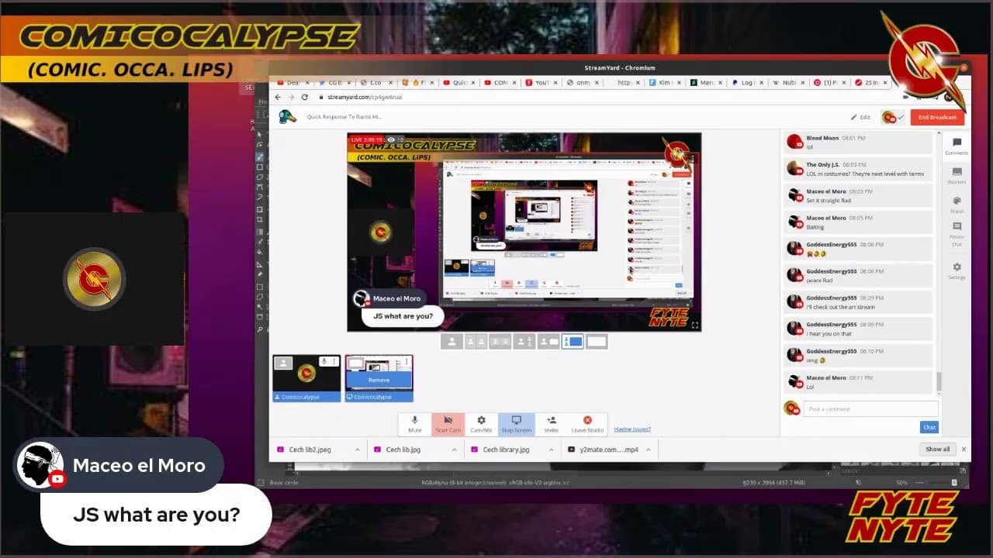Expand options for Cech lib2.jpeg download

[x=358, y=449]
